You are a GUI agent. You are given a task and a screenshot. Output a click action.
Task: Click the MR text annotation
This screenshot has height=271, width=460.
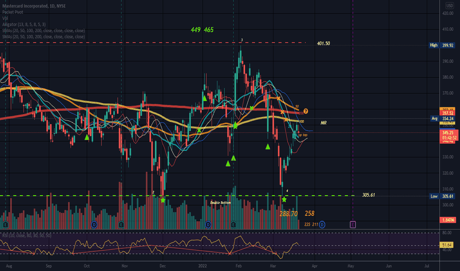click(x=323, y=123)
